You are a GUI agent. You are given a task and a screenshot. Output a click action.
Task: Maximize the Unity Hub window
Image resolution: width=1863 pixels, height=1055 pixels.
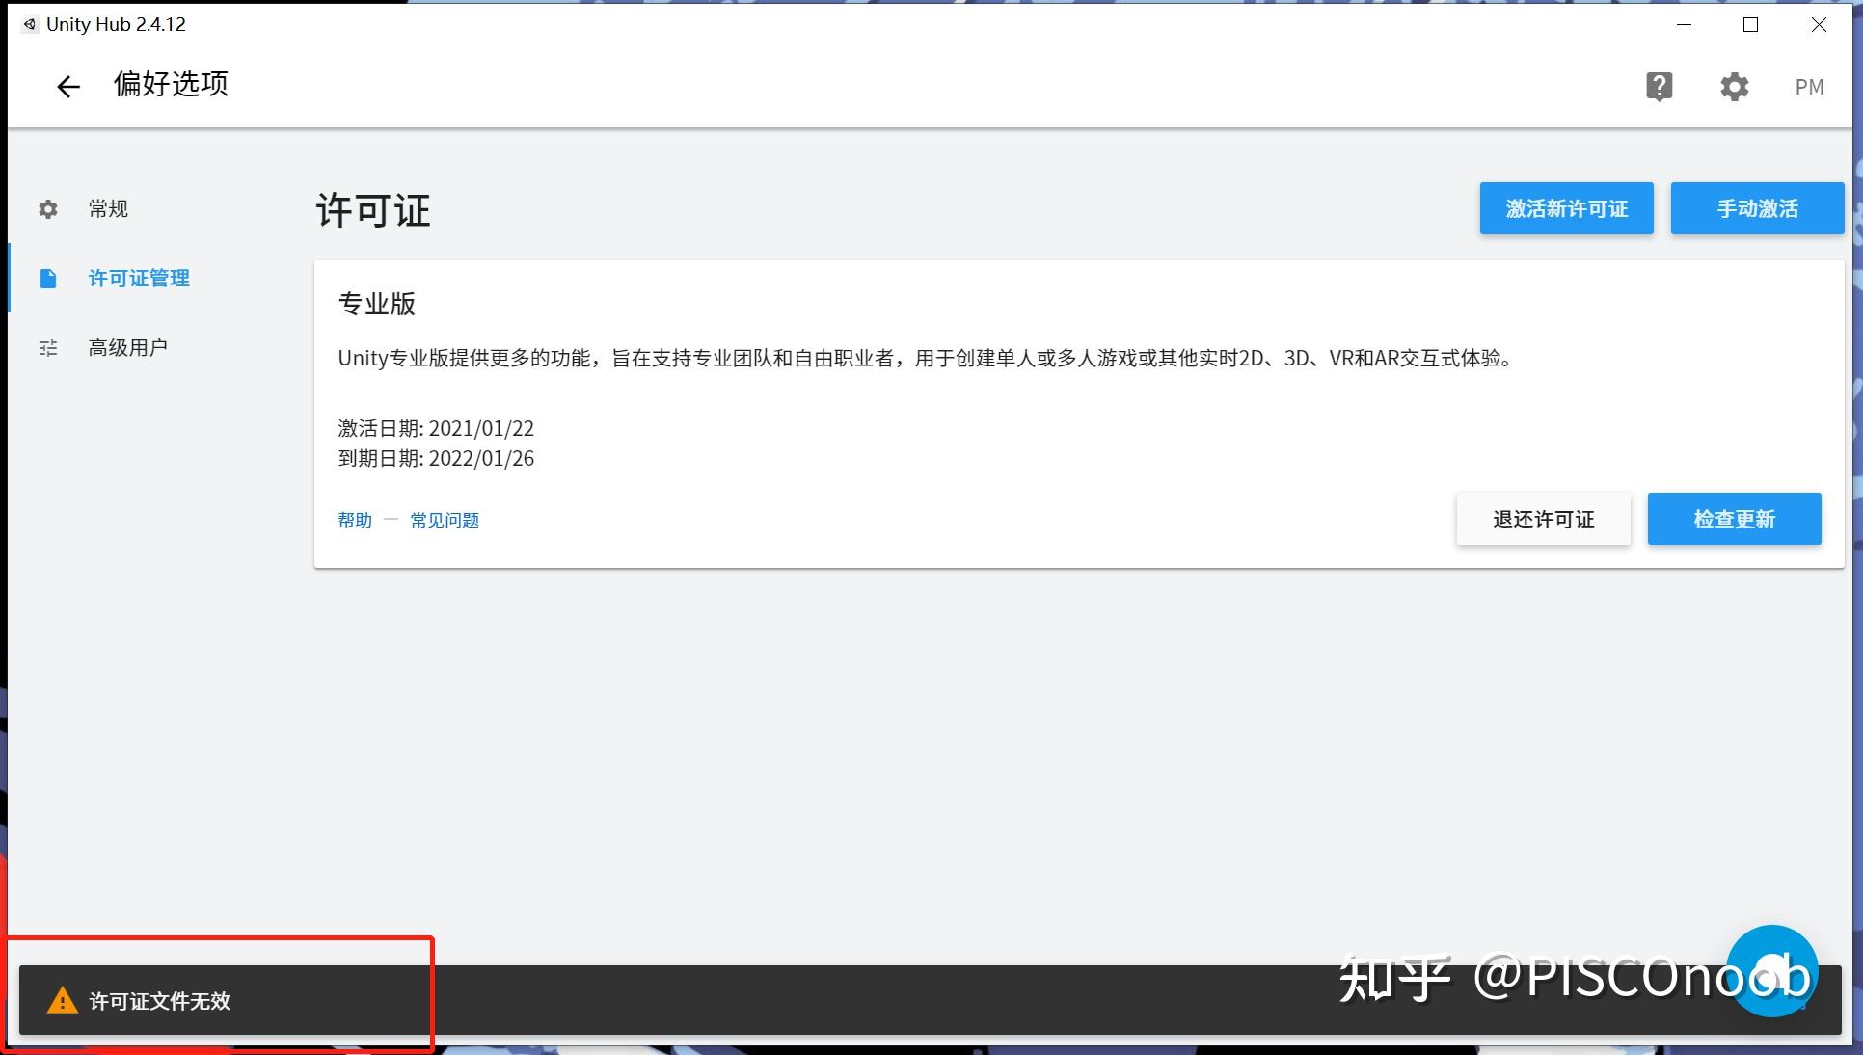coord(1751,24)
